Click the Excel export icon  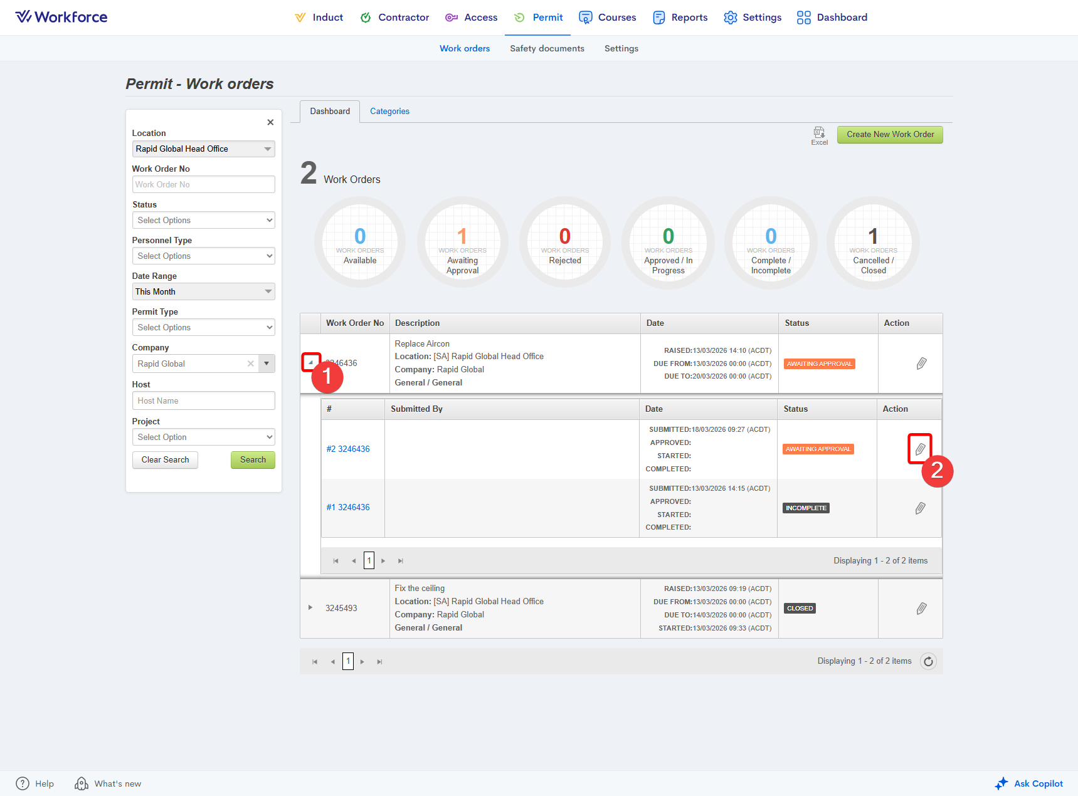[x=819, y=134]
